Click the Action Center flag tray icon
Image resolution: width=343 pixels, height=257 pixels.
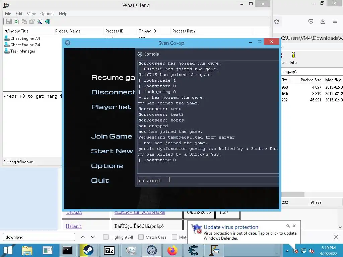pyautogui.click(x=295, y=251)
